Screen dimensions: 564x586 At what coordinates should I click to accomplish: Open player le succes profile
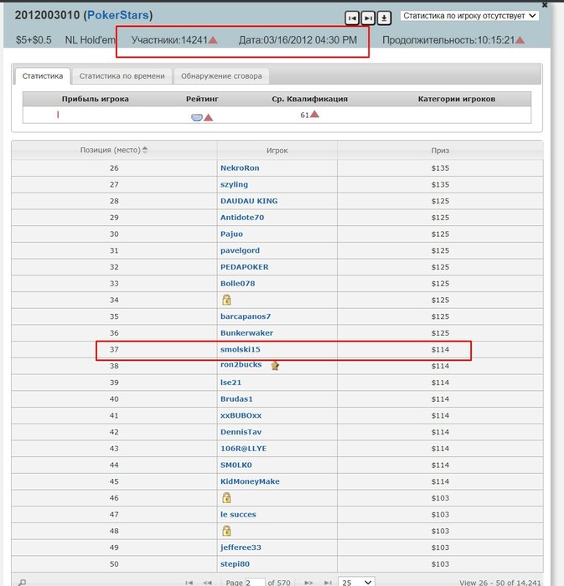pyautogui.click(x=238, y=514)
